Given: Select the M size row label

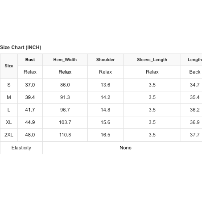Looking at the screenshot, I should [x=9, y=97].
